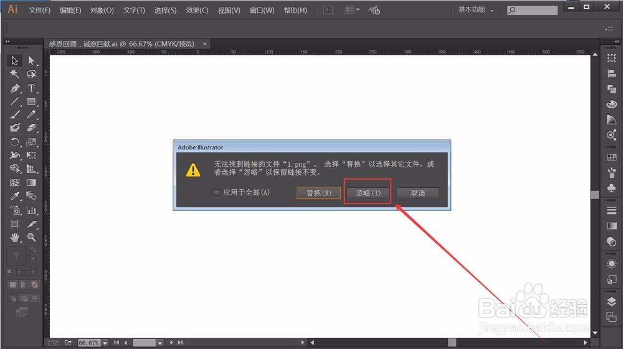Check the 应用于全部(A) checkbox
Image resolution: width=623 pixels, height=349 pixels.
pos(217,192)
